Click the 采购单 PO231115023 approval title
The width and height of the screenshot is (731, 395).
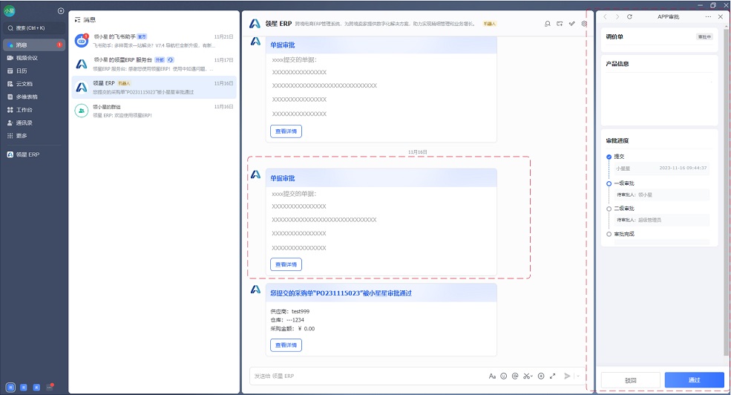coord(341,293)
